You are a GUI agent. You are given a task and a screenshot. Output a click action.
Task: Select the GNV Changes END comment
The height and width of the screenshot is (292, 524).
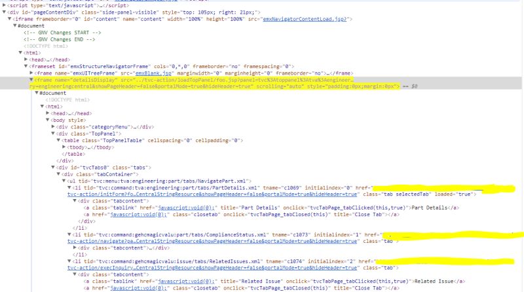60,39
